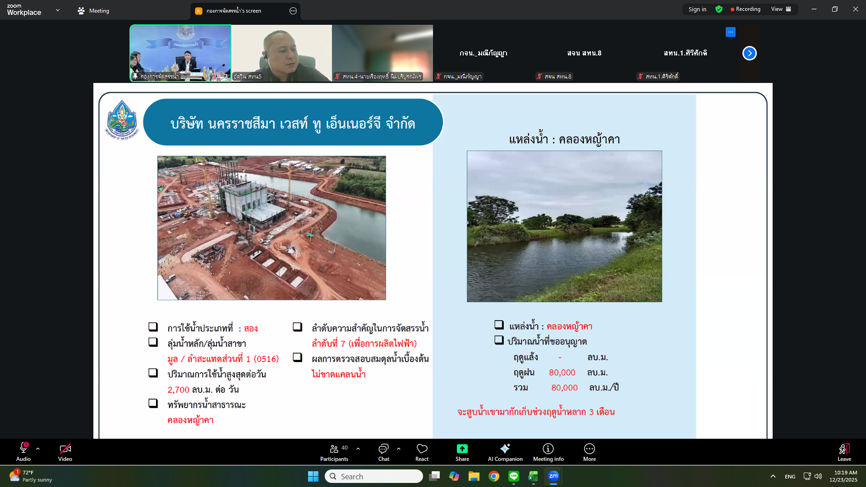Open the Chat panel icon

coord(383,449)
